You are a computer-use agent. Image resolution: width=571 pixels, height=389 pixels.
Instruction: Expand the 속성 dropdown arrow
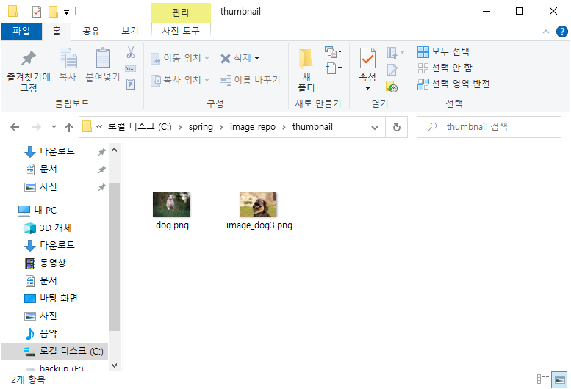[367, 88]
